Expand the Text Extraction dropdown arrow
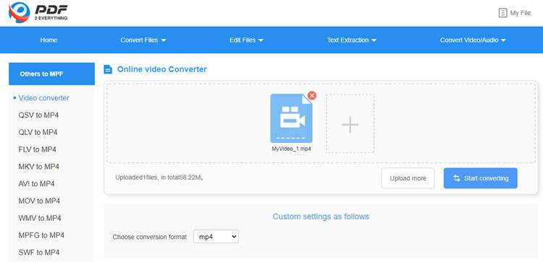The image size is (543, 262). tap(374, 40)
